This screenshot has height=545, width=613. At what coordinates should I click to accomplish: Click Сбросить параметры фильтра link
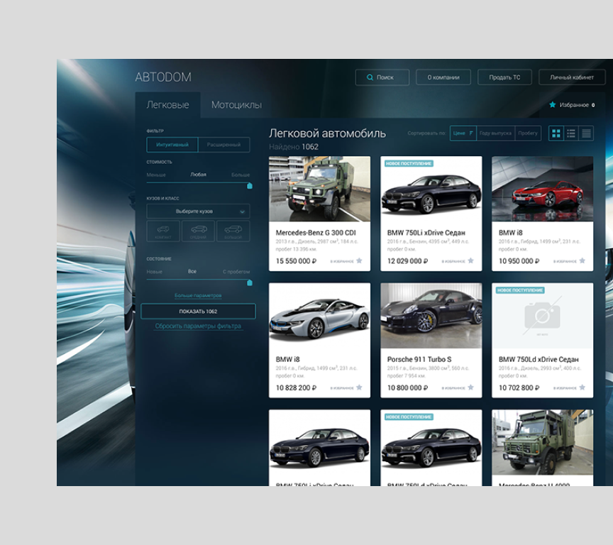coord(198,326)
